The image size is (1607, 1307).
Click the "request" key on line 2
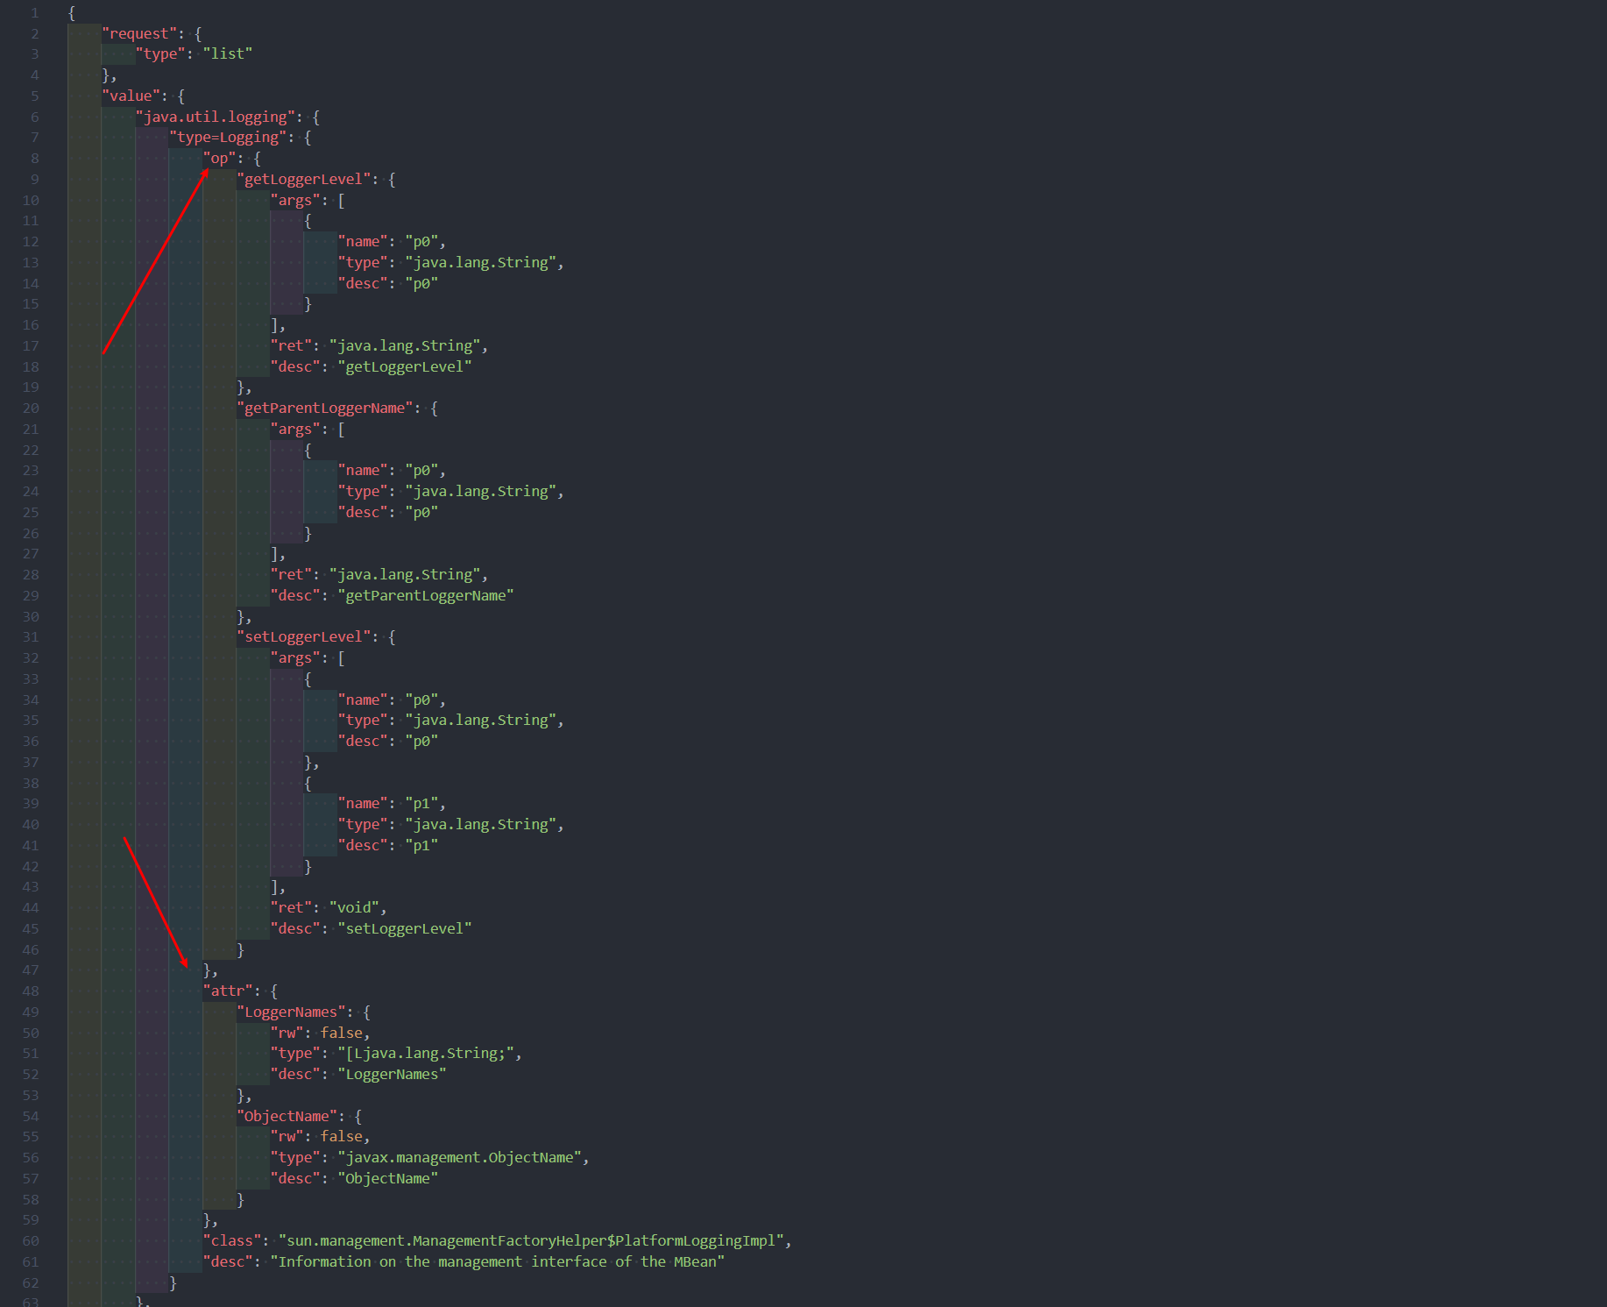click(x=139, y=34)
